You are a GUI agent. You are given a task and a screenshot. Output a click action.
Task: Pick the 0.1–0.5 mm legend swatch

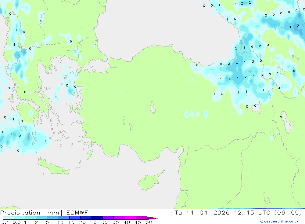coord(8,218)
